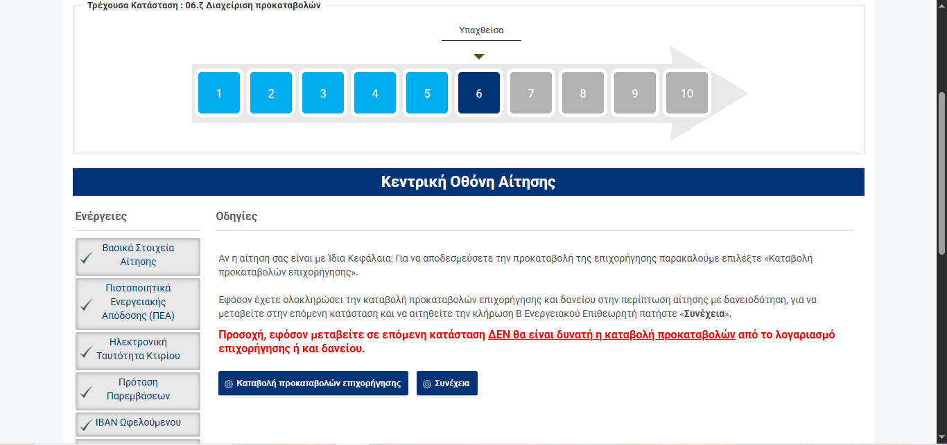Click step 3 in the status bar
Screen dimensions: 947x445
pyautogui.click(x=323, y=93)
